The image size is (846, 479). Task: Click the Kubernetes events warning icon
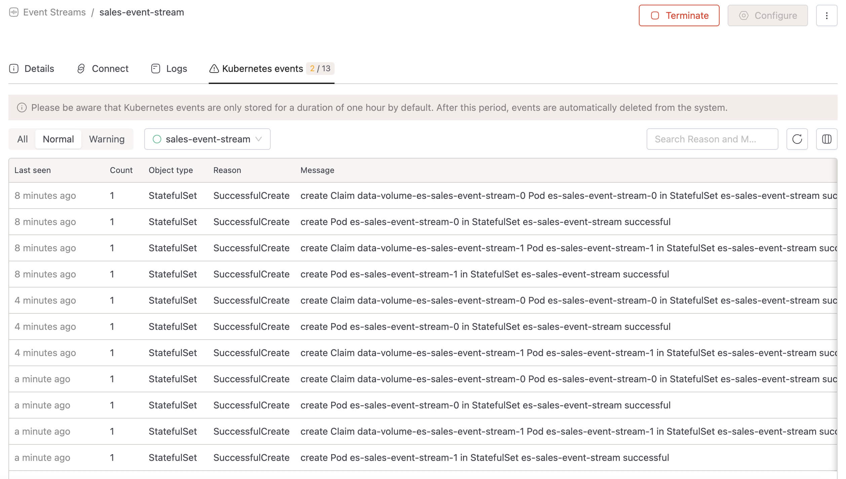(x=214, y=69)
